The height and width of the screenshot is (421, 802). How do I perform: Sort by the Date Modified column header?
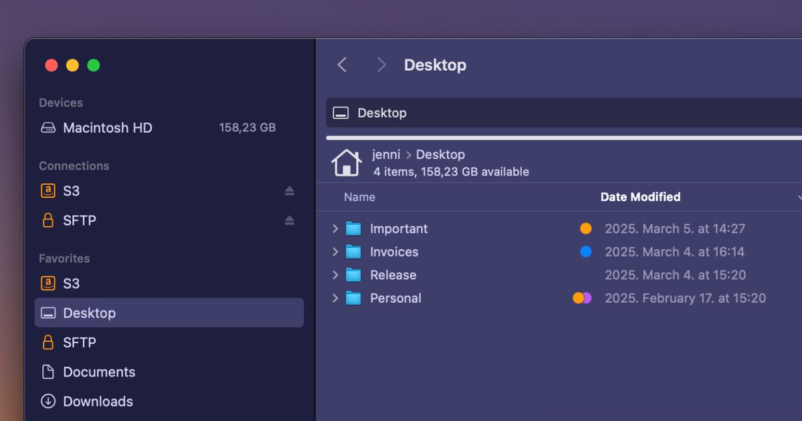click(640, 197)
